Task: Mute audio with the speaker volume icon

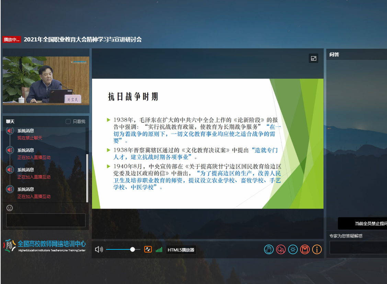Action: click(x=99, y=249)
